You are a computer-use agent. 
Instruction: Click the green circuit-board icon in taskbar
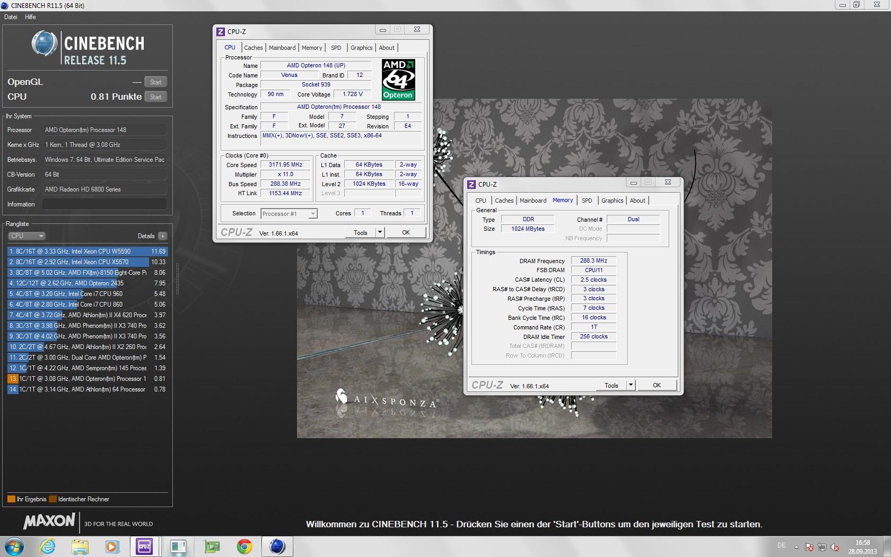(x=212, y=546)
